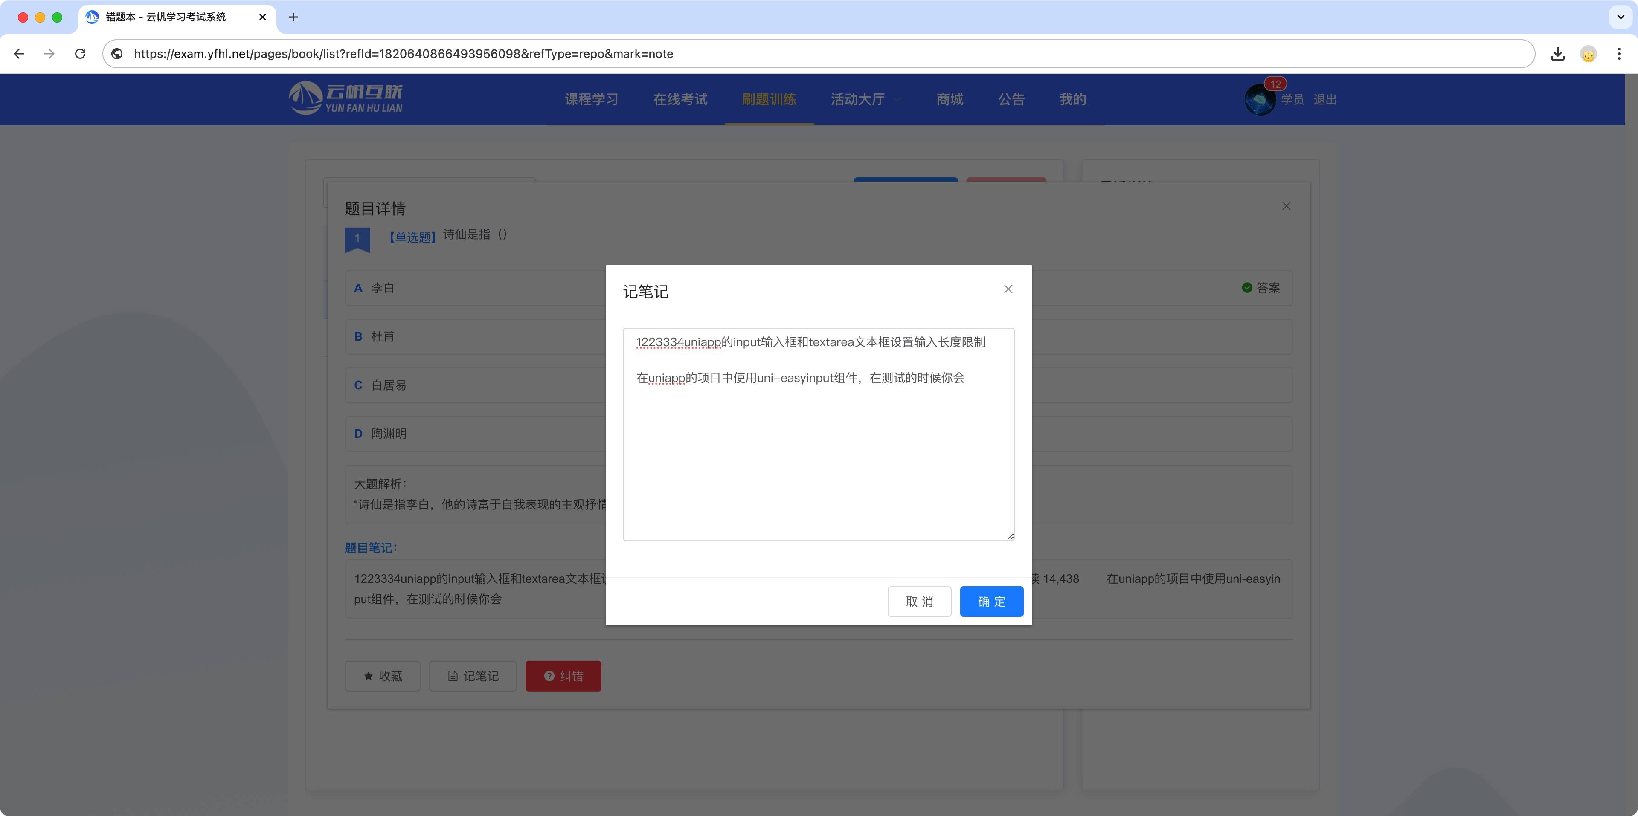Open the 记笔记 button below question
The height and width of the screenshot is (816, 1638).
(473, 676)
